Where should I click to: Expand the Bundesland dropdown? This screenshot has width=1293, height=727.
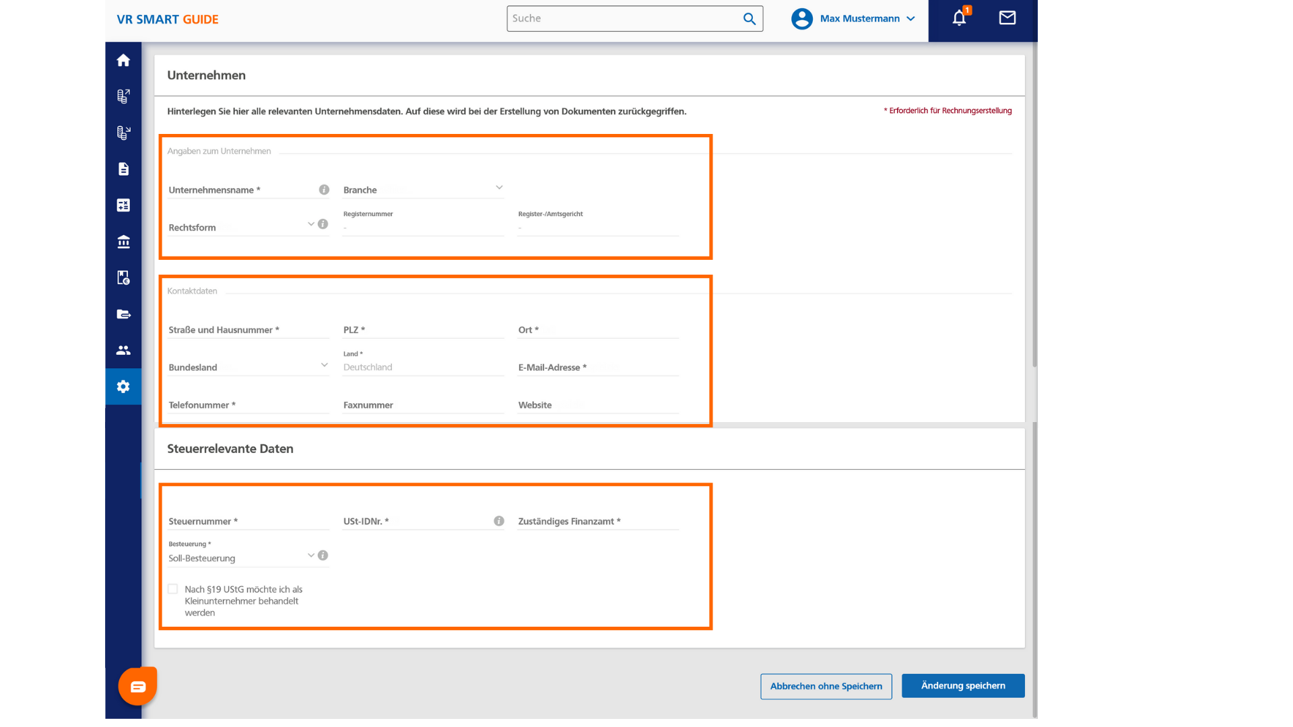click(324, 365)
